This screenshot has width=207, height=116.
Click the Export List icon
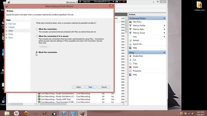[130, 44]
